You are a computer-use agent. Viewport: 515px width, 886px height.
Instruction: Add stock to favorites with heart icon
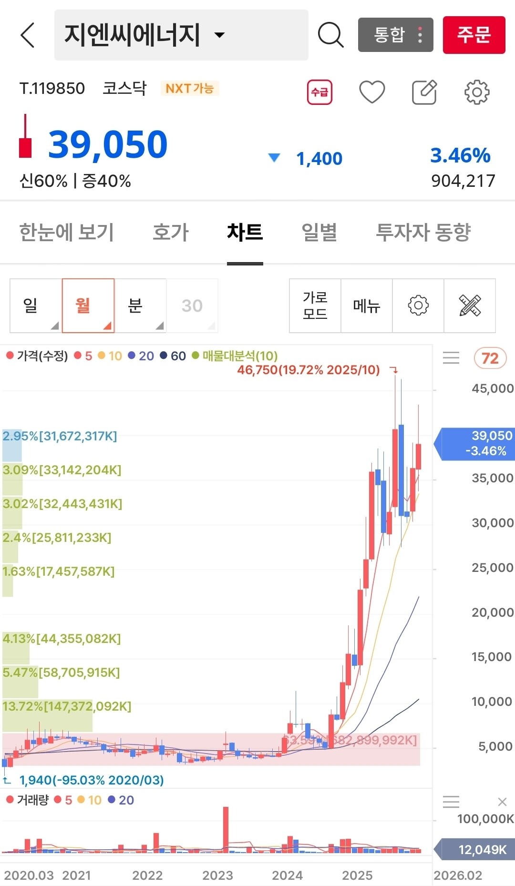click(372, 92)
